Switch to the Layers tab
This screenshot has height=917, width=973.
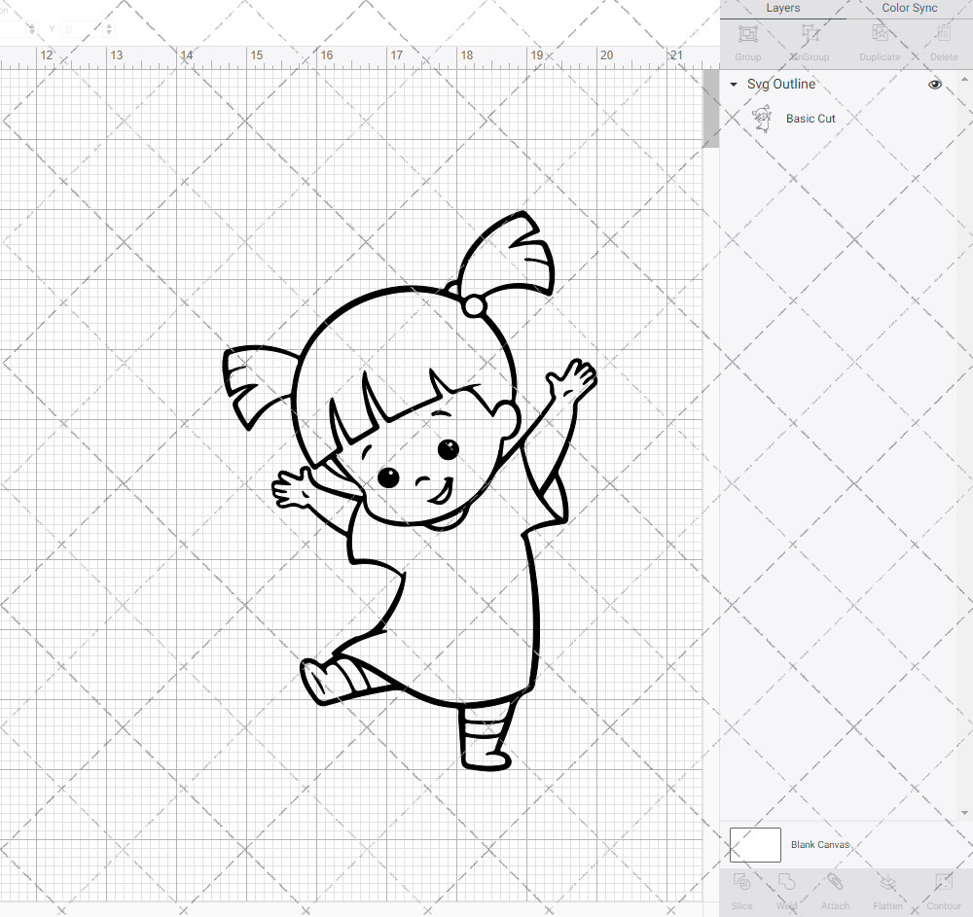782,8
